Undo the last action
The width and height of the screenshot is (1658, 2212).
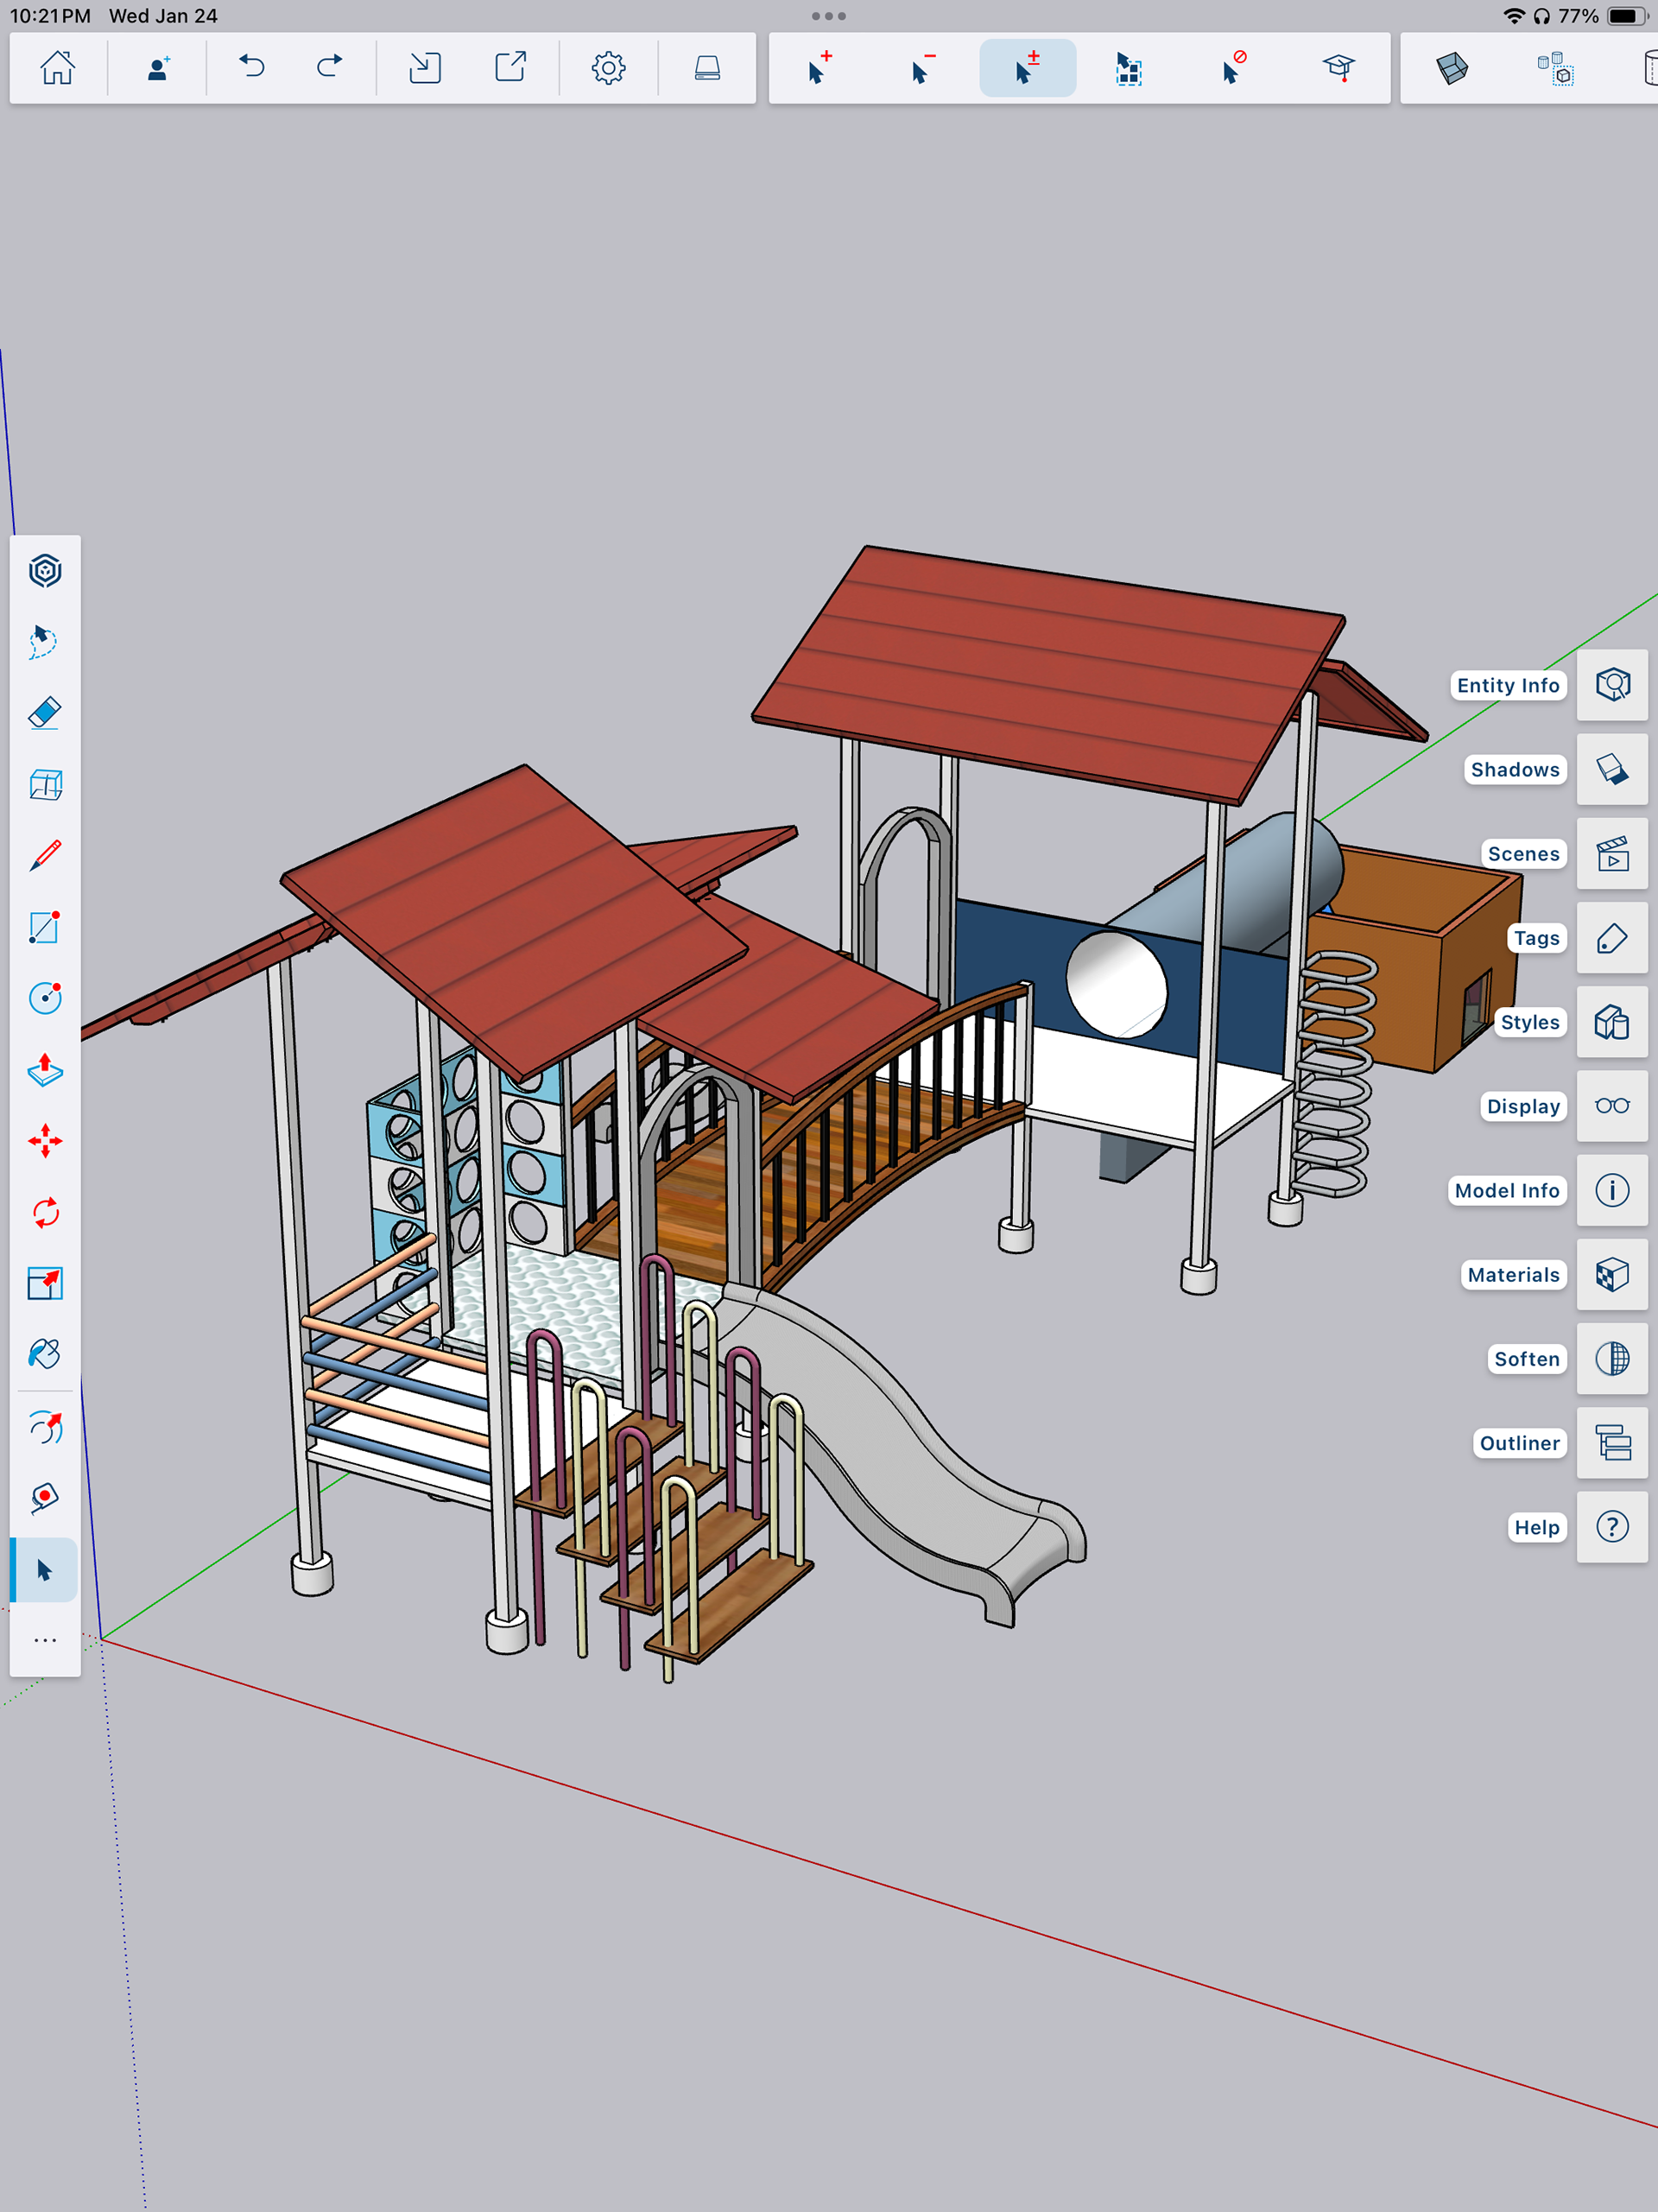[x=252, y=68]
